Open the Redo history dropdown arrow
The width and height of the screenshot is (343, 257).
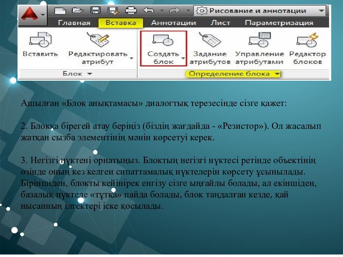pos(188,10)
